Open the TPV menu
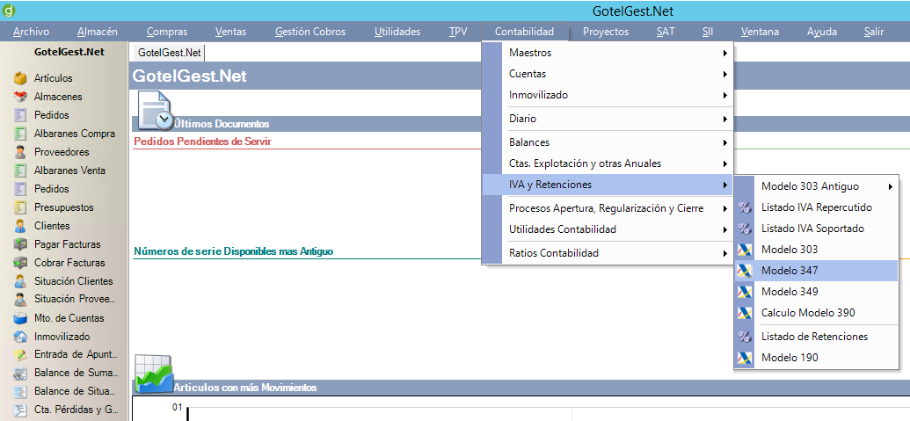 pyautogui.click(x=458, y=32)
